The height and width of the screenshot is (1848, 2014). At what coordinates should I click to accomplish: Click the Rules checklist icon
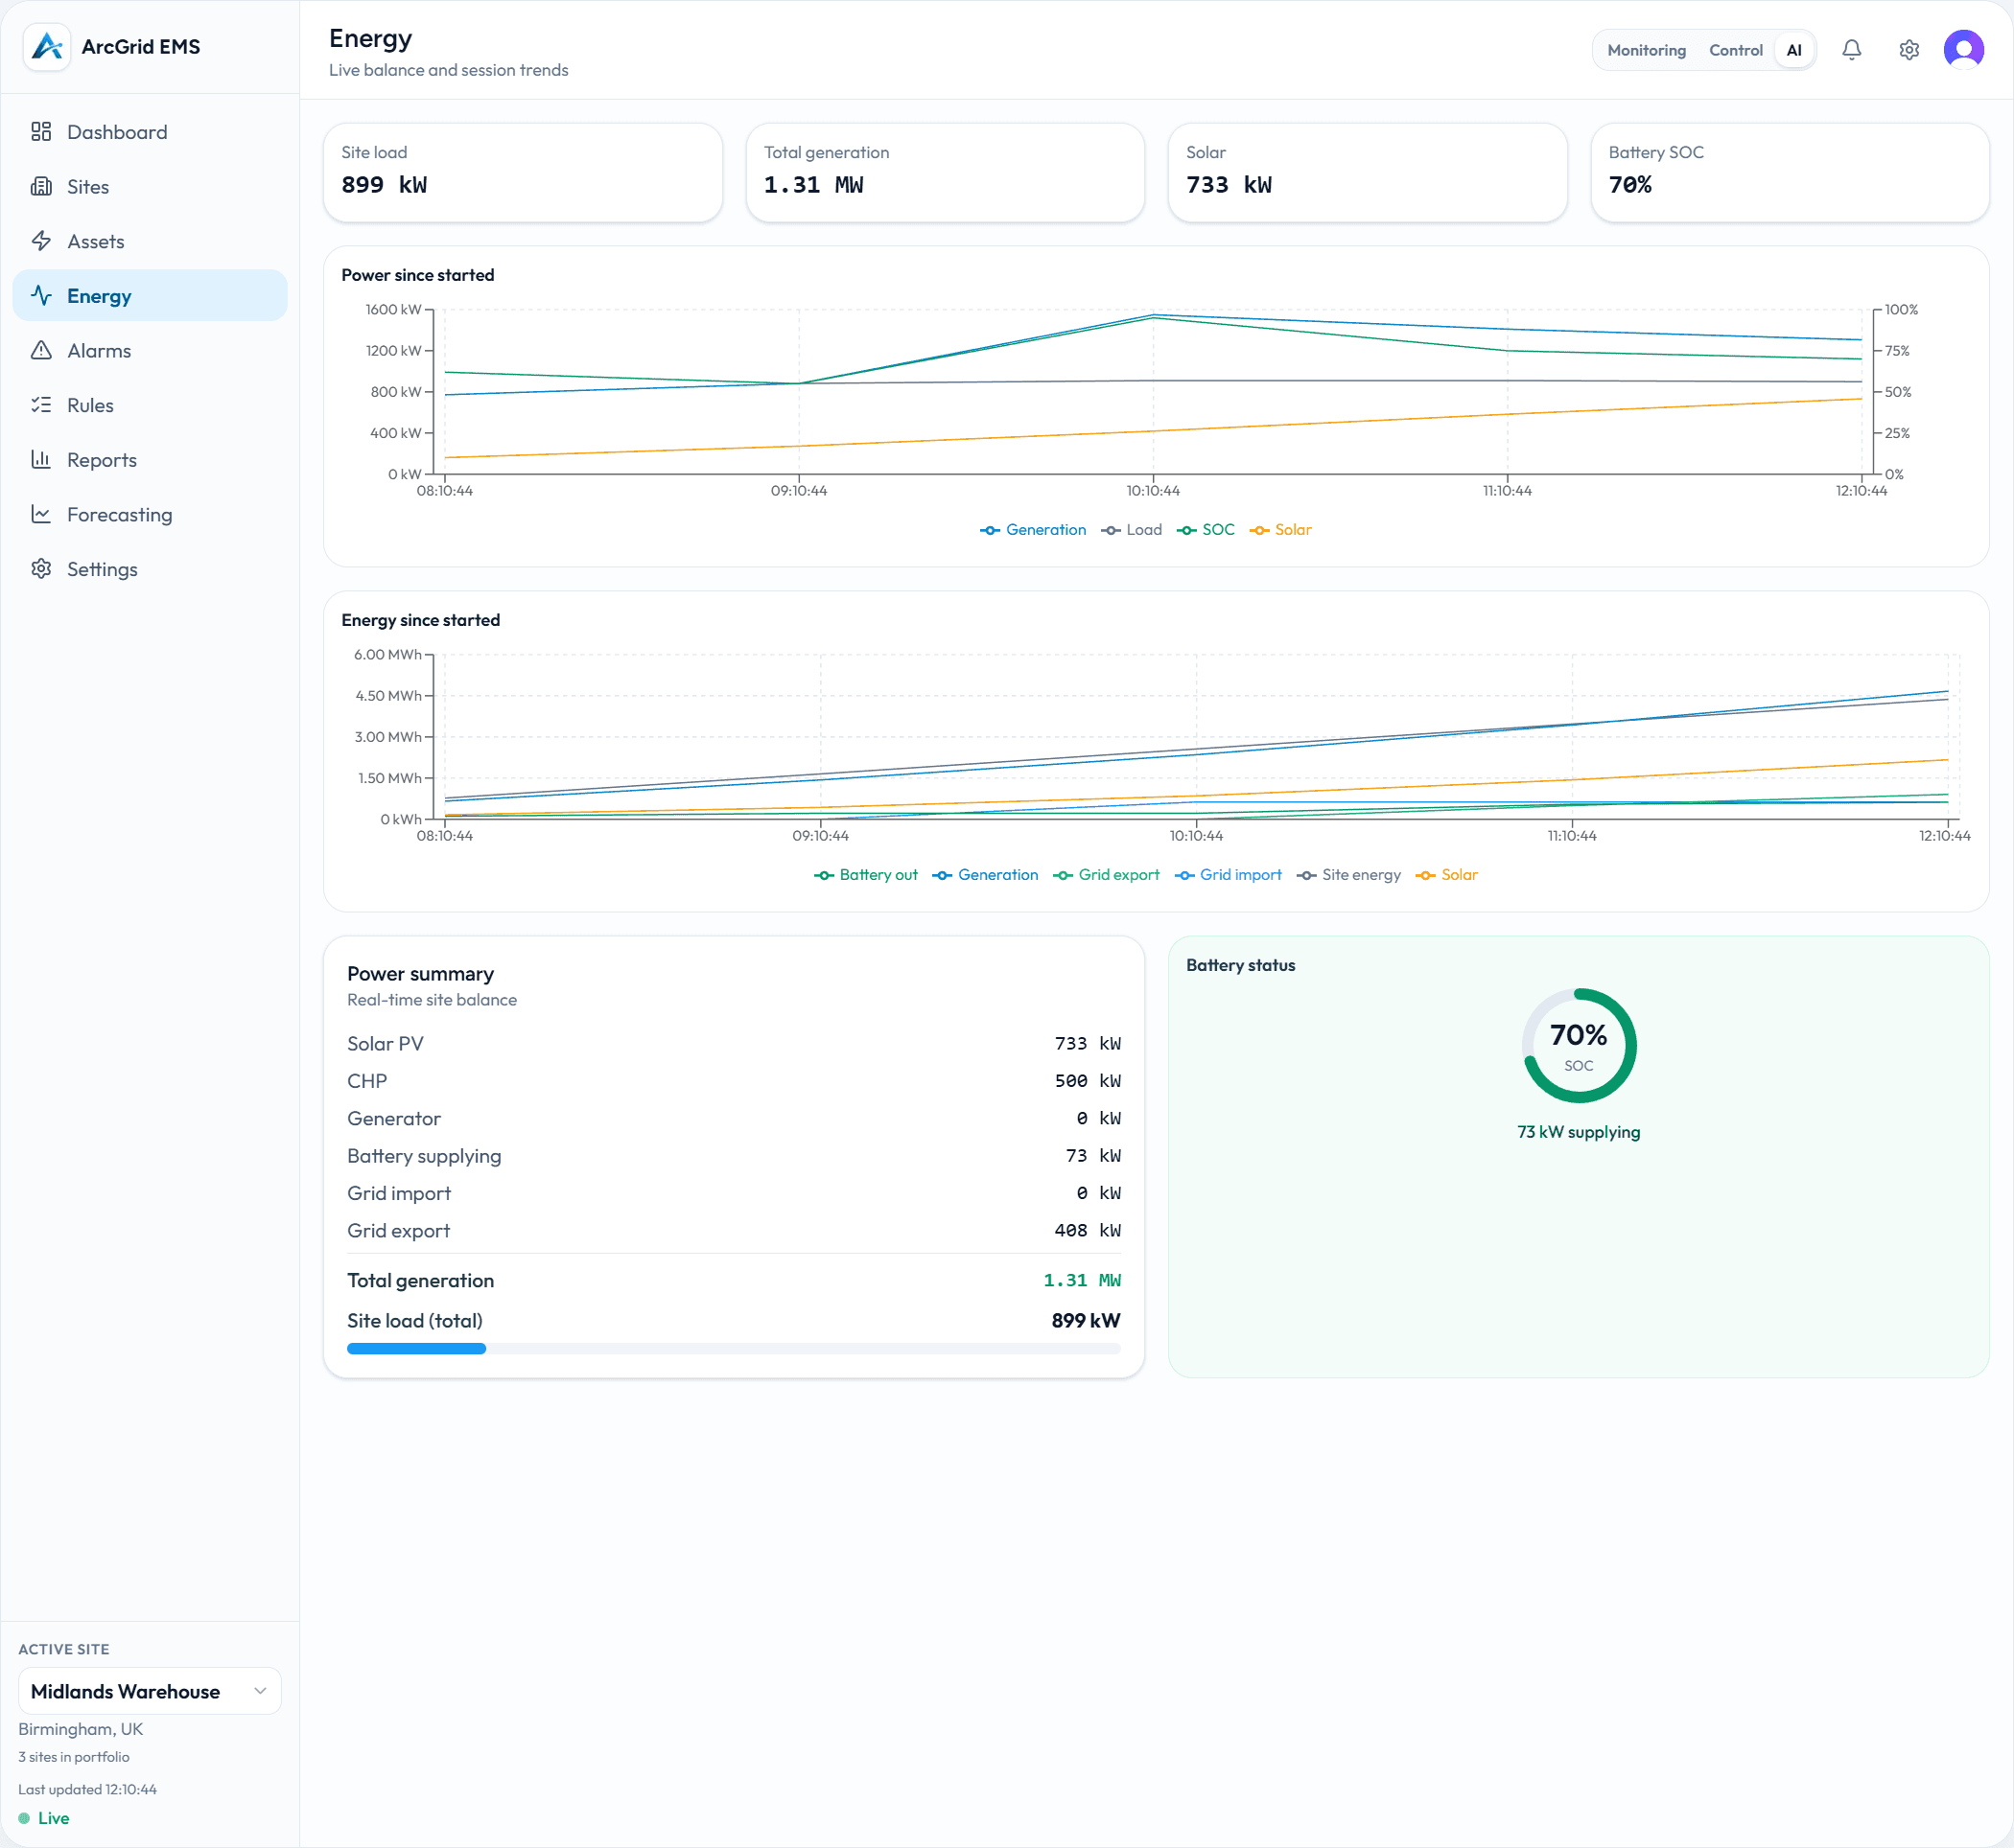[41, 405]
